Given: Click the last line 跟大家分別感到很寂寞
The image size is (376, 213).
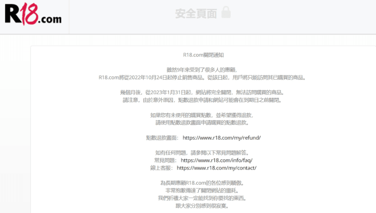Looking at the screenshot, I should (x=202, y=206).
